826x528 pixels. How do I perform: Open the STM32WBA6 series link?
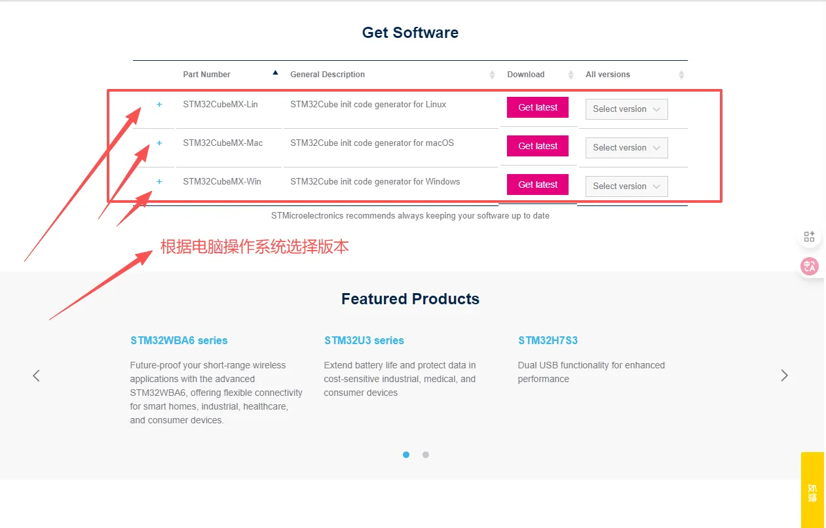click(179, 340)
